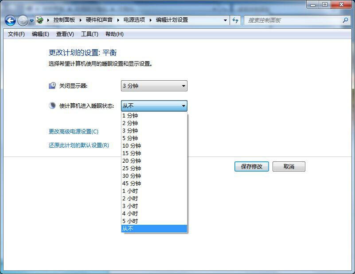Select 30 分钟 from the sleep list
The width and height of the screenshot is (355, 274).
[x=132, y=176]
